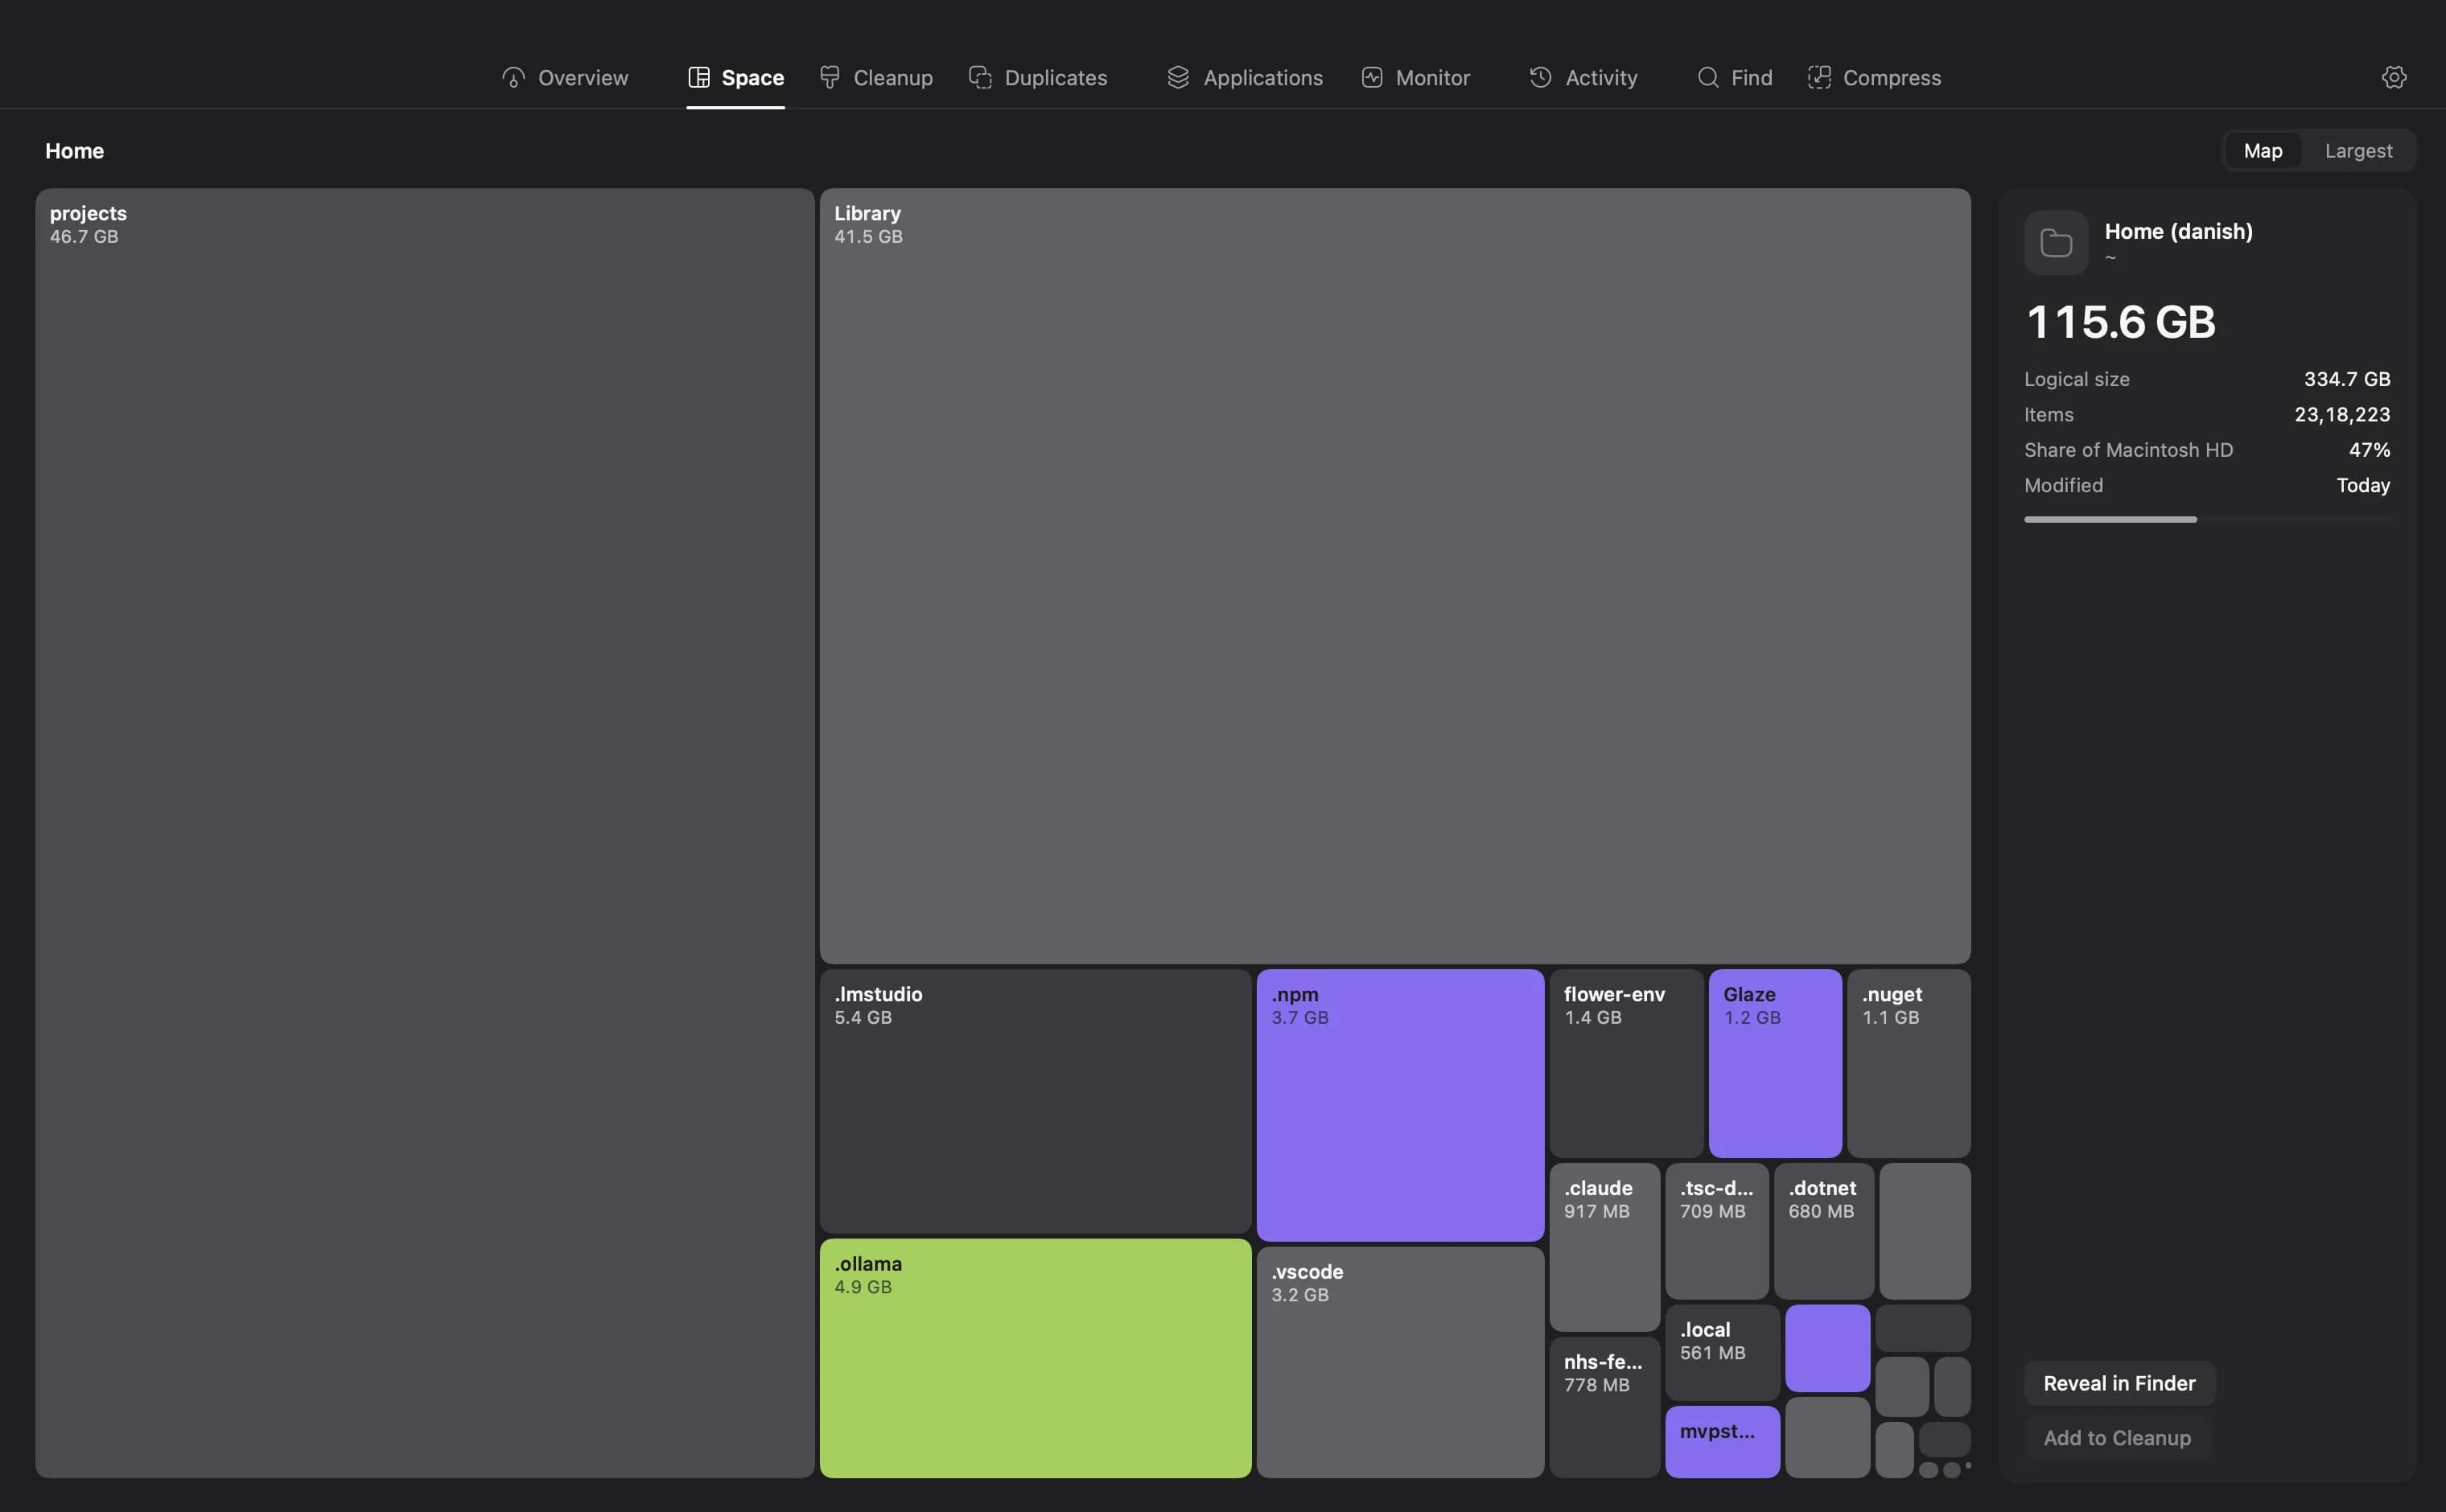Viewport: 2446px width, 1512px height.
Task: Click the Home folder icon in sidebar
Action: (2056, 243)
